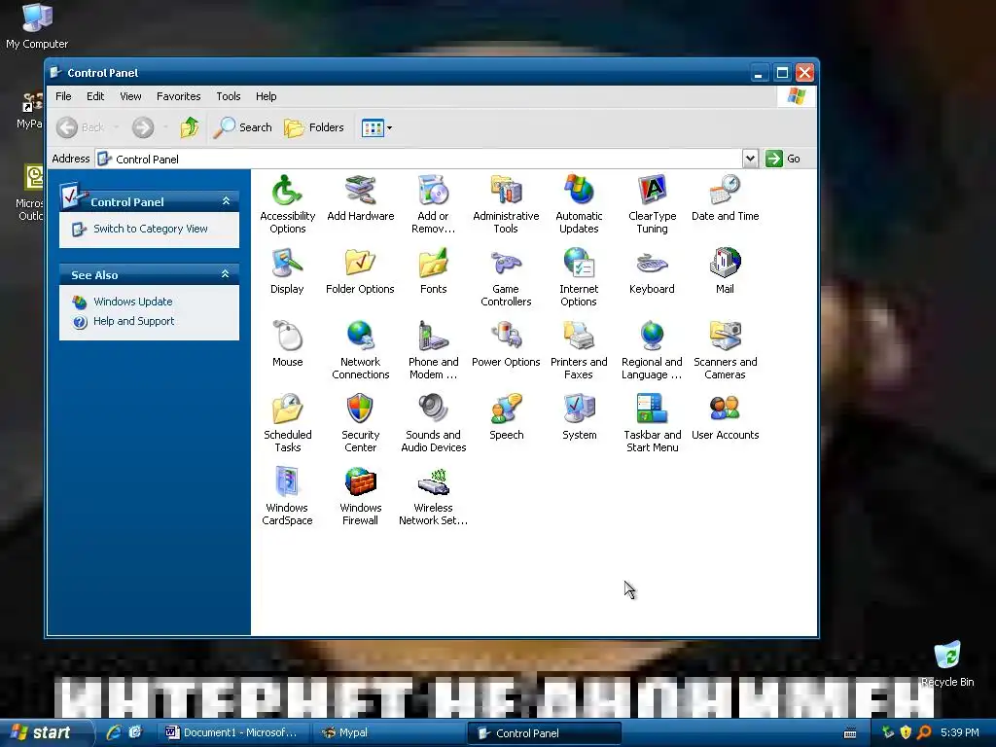Switch to Document1 Microsoft Word taskbar button
The height and width of the screenshot is (747, 996).
pos(232,732)
